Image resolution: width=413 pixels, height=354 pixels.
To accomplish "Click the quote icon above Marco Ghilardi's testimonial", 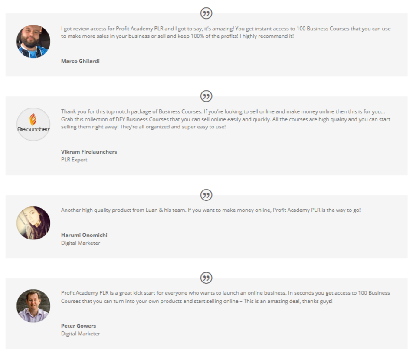I will click(206, 13).
